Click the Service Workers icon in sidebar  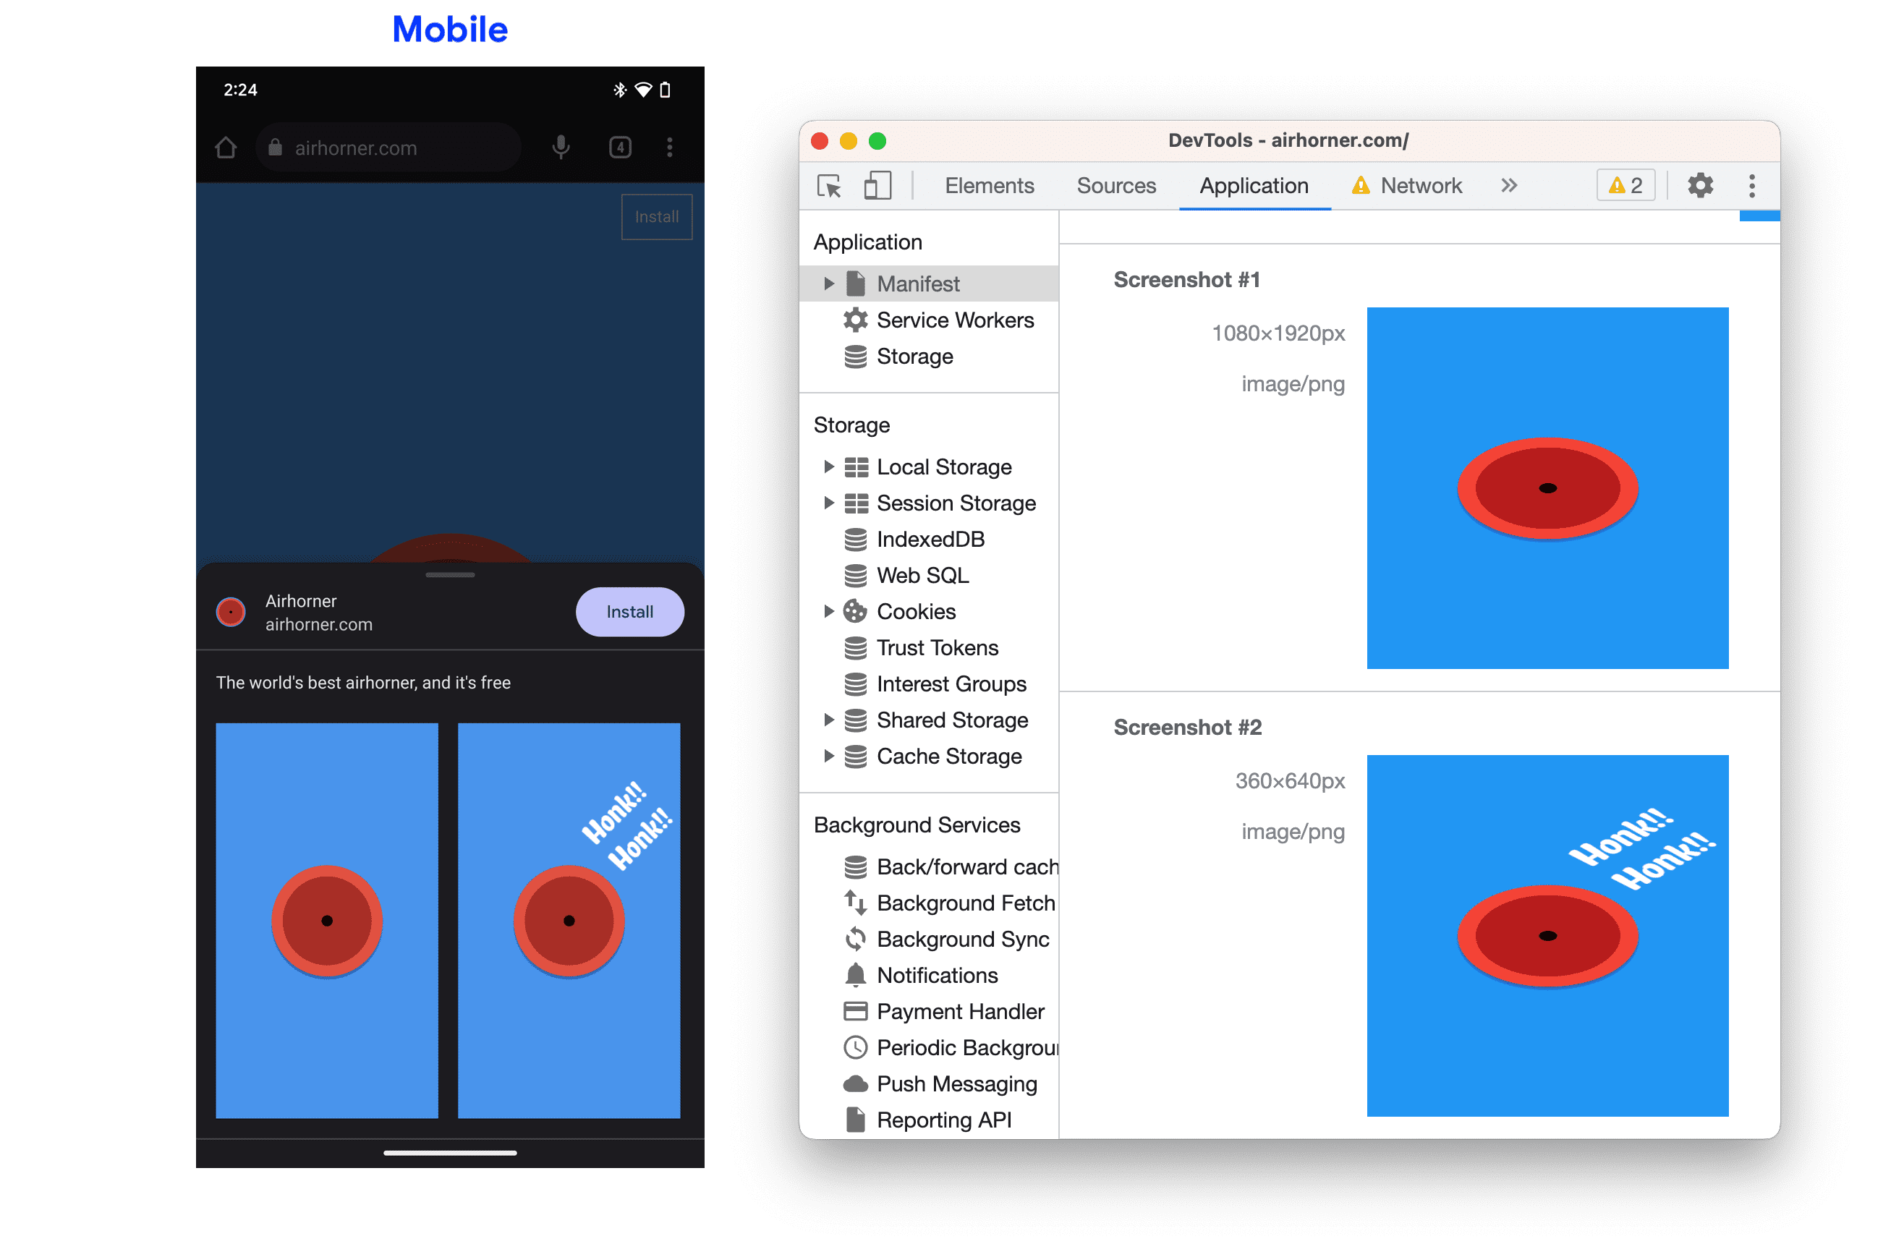pos(856,320)
